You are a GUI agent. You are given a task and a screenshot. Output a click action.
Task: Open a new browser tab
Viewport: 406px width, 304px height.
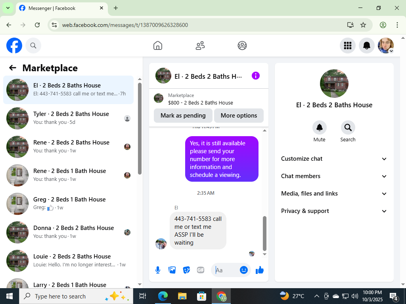tap(116, 8)
